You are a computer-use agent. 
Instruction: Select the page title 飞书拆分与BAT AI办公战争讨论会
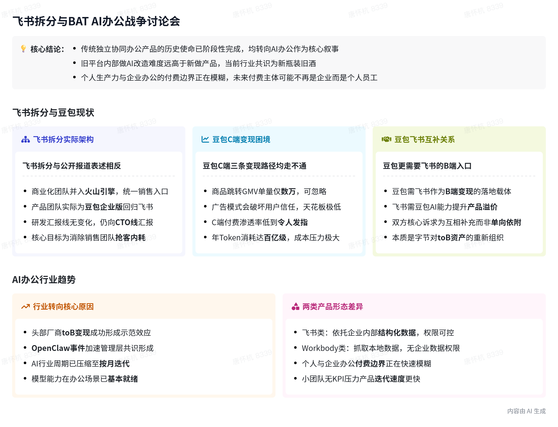click(x=96, y=21)
